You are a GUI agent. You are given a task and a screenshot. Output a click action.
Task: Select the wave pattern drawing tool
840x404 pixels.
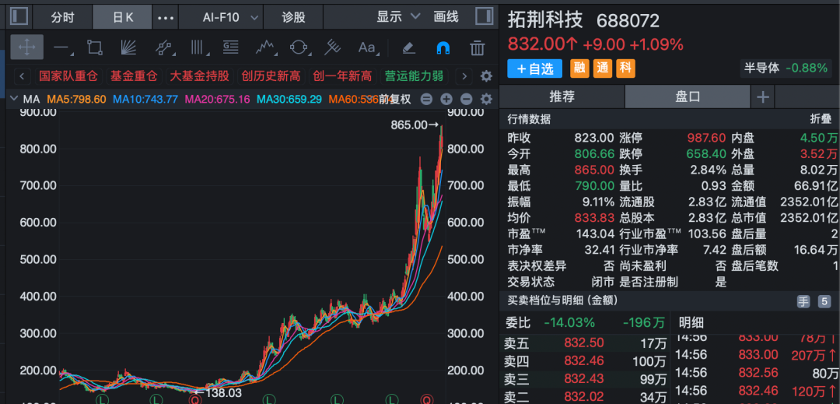pos(266,47)
